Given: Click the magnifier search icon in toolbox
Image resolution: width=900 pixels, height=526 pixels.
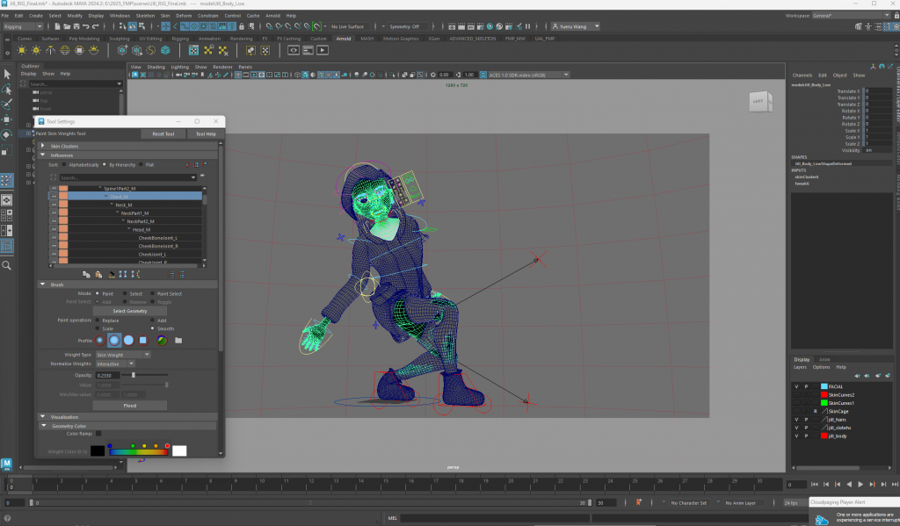Looking at the screenshot, I should point(7,264).
